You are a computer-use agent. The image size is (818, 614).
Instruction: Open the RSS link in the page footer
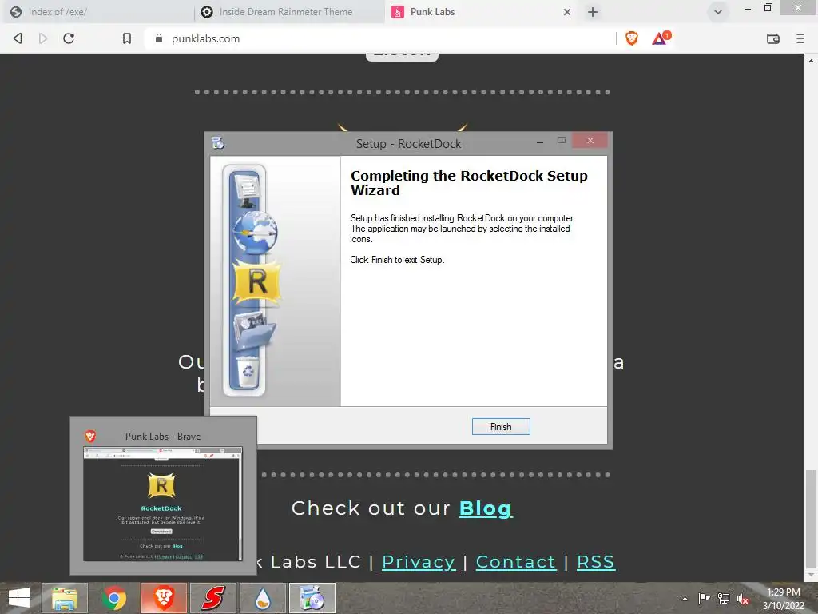click(596, 562)
